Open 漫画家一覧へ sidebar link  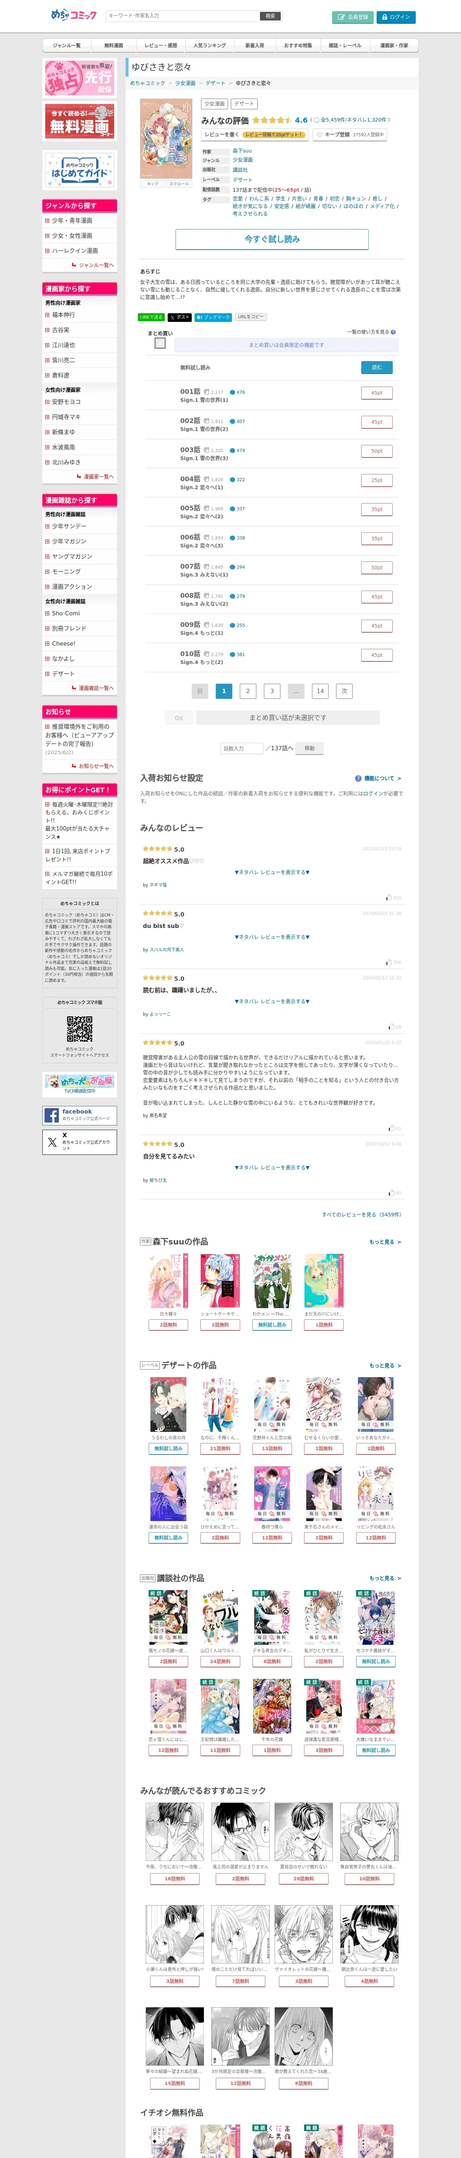pyautogui.click(x=96, y=477)
